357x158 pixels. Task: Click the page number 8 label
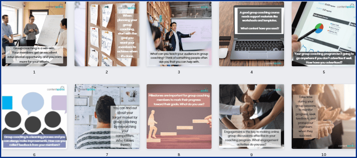[179, 154]
